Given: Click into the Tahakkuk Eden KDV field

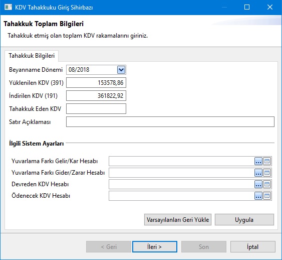Looking at the screenshot, I should [96, 108].
